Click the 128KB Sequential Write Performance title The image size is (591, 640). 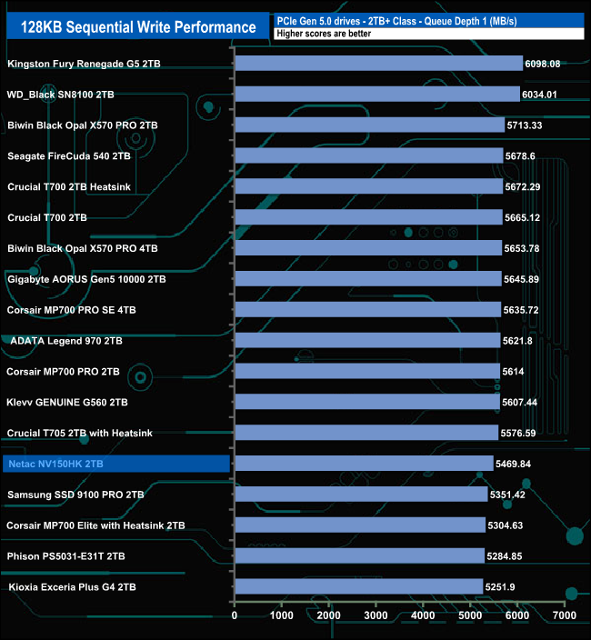pyautogui.click(x=138, y=27)
